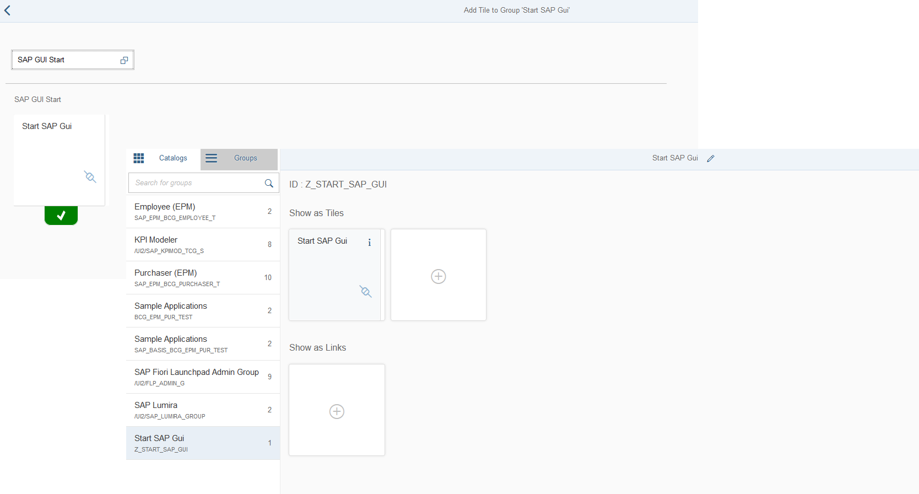919x494 pixels.
Task: Click Add Tile to Group page title
Action: 517,10
